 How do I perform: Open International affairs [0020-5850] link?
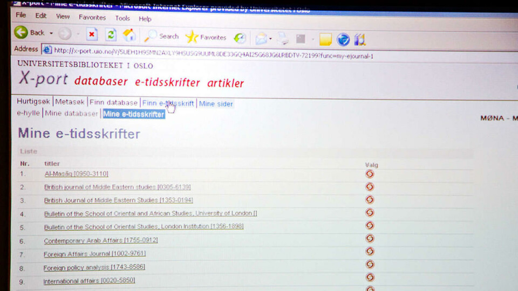89,281
